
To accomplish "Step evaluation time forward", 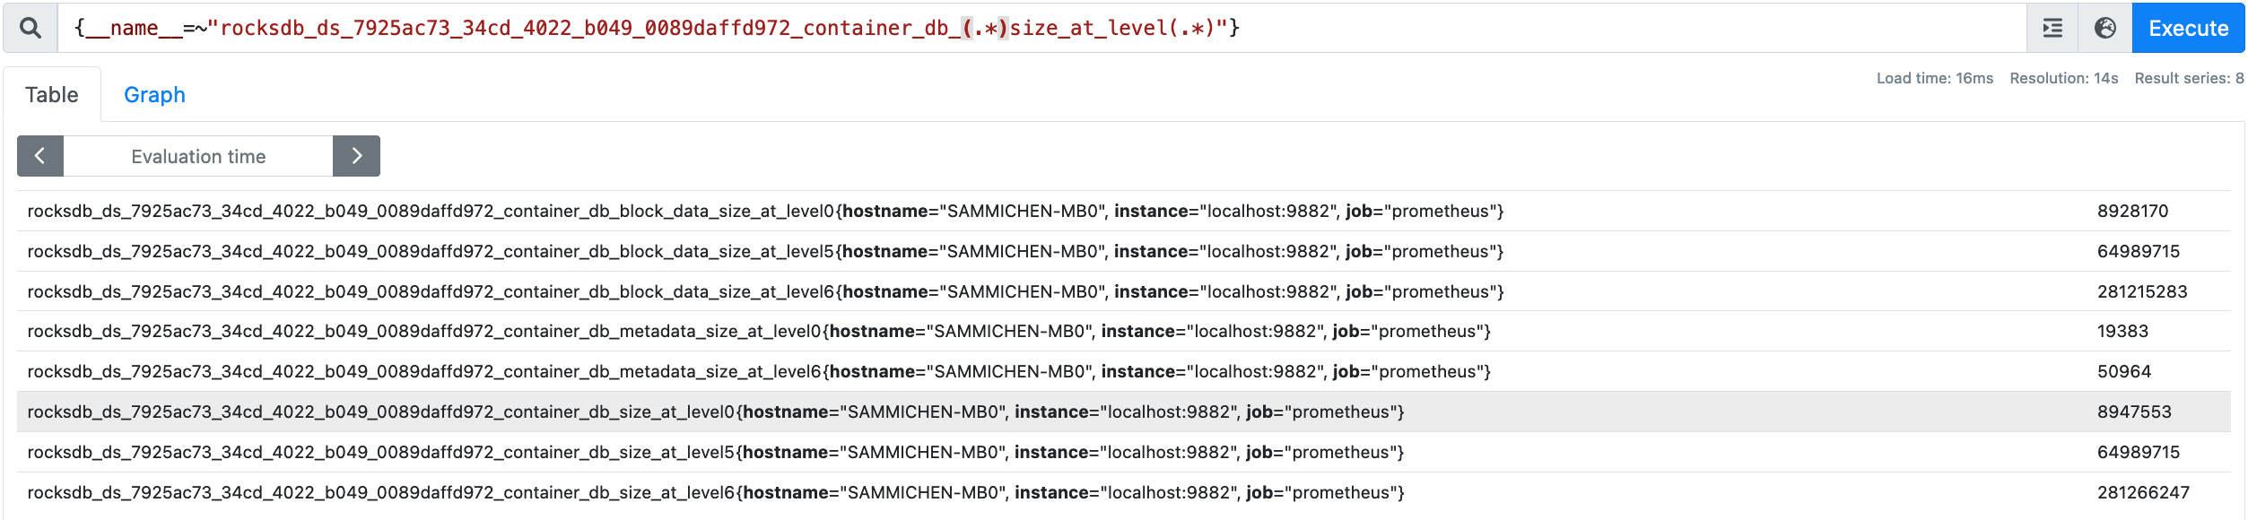I will pyautogui.click(x=356, y=156).
